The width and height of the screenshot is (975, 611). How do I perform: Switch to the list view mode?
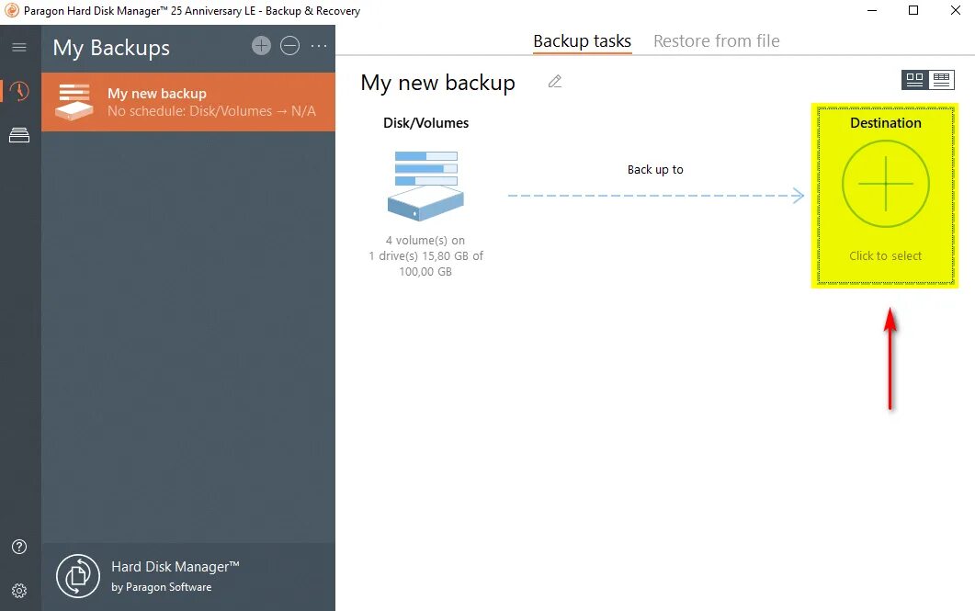pos(941,80)
